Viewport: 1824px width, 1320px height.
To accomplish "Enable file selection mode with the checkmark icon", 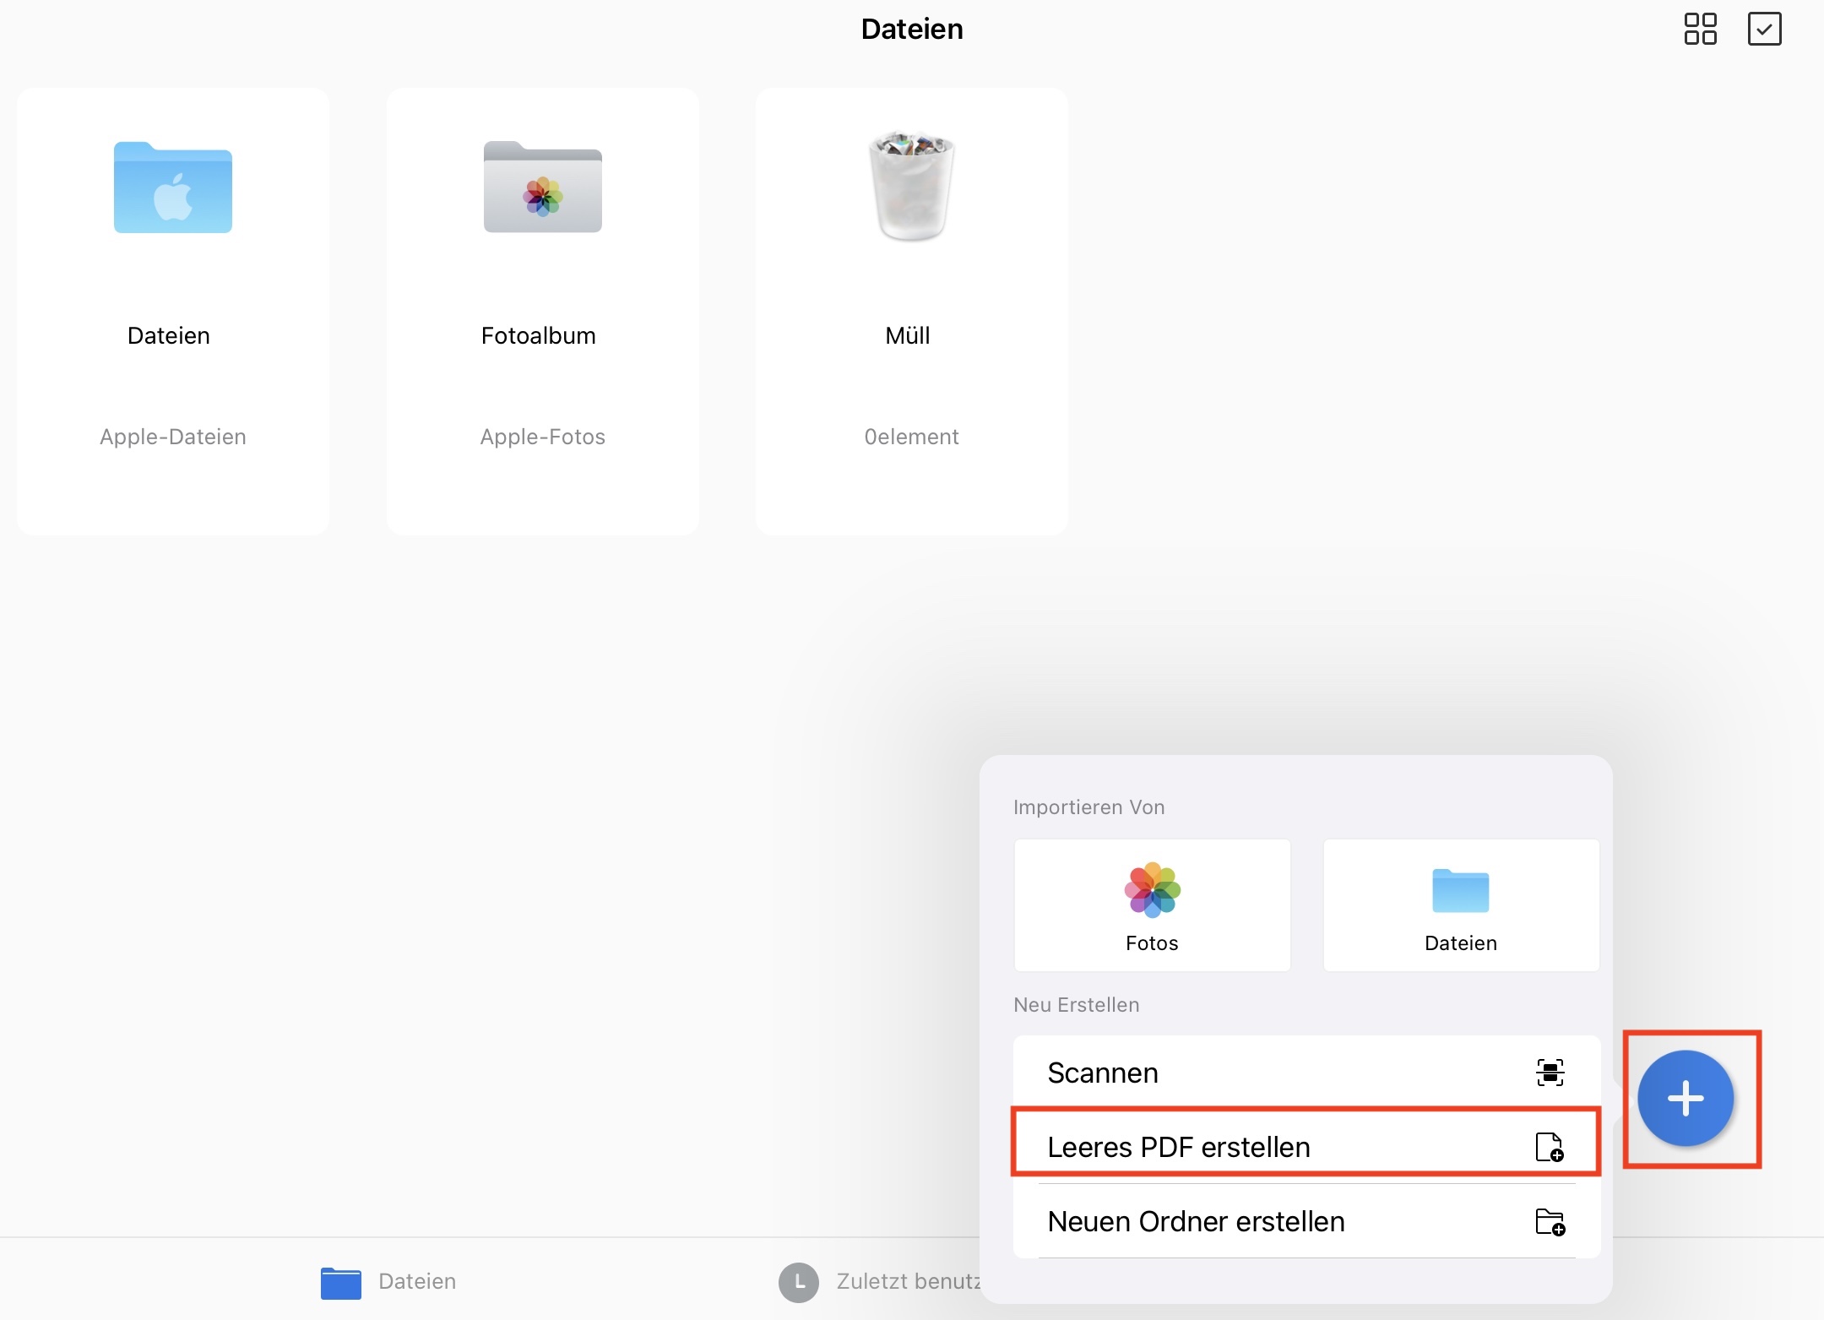I will click(x=1765, y=28).
